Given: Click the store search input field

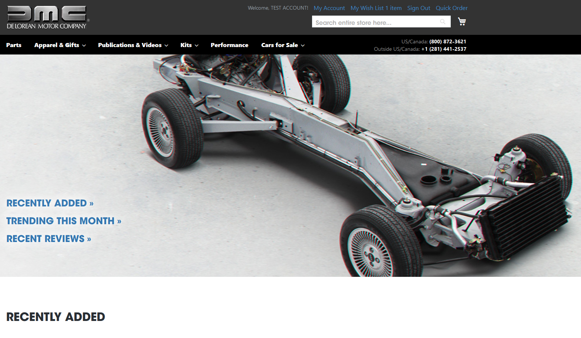Looking at the screenshot, I should 375,22.
